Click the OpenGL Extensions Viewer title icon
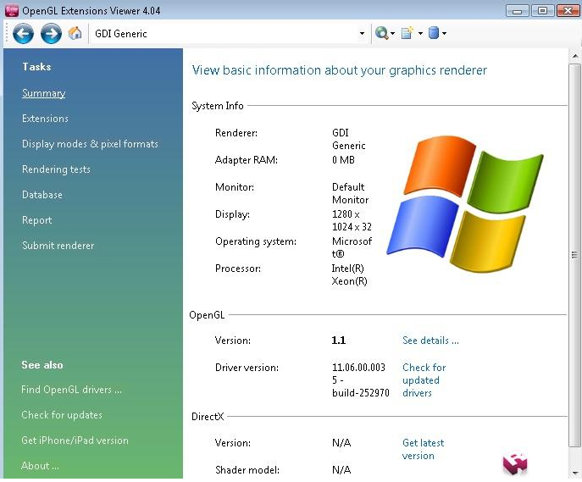Image resolution: width=582 pixels, height=482 pixels. point(12,10)
